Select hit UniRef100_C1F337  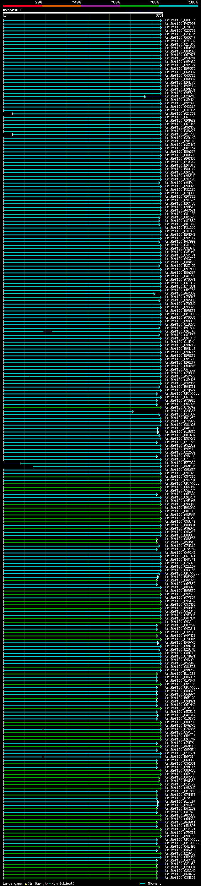coord(180,415)
